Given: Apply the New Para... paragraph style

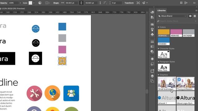Looking at the screenshot, I should 164,68.
